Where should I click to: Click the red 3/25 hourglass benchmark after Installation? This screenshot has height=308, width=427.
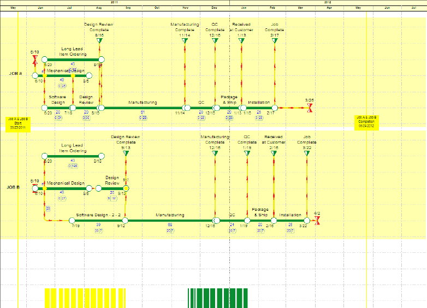[x=310, y=108]
